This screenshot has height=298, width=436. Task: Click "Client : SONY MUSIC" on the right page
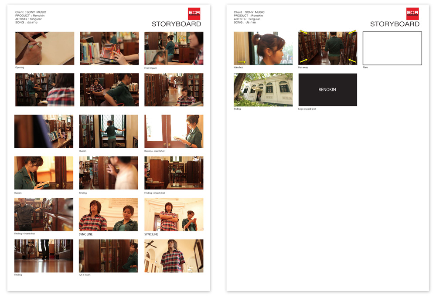click(x=249, y=12)
